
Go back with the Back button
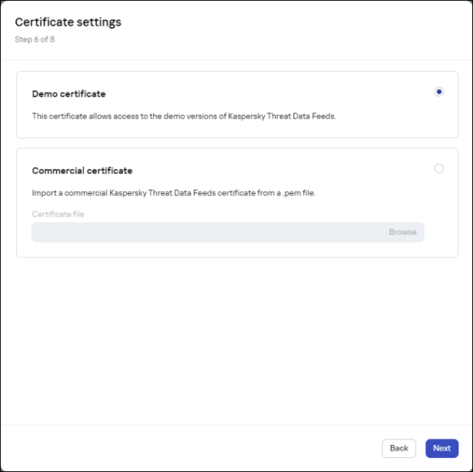click(398, 448)
